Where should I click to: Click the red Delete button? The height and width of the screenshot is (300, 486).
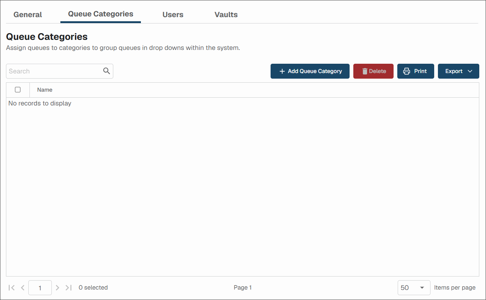click(373, 71)
